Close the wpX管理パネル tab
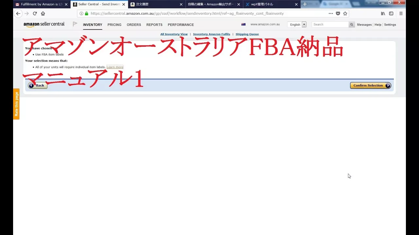The image size is (419, 235). coord(296,4)
